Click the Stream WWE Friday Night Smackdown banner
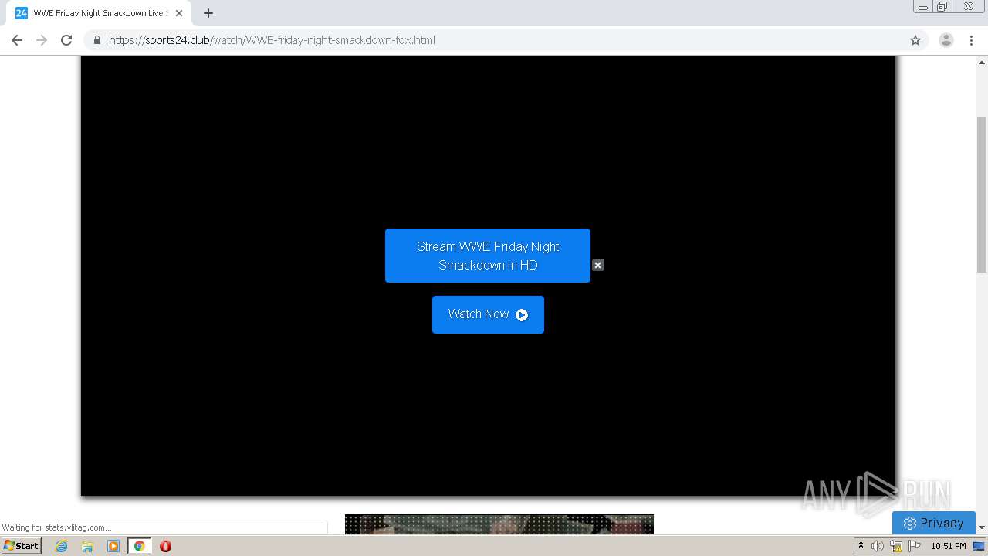The width and height of the screenshot is (988, 556). coord(488,256)
